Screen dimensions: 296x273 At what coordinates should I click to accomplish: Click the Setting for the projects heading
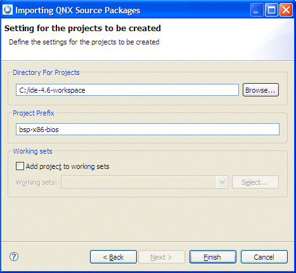pyautogui.click(x=82, y=28)
